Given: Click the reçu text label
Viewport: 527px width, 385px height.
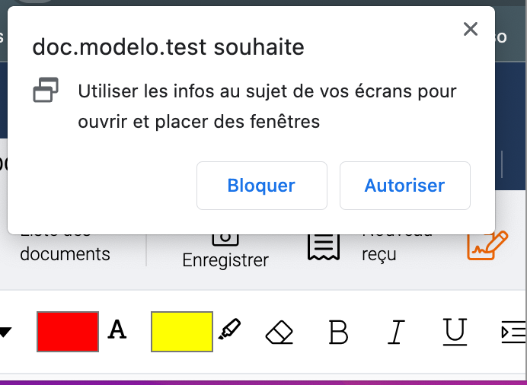Looking at the screenshot, I should pos(379,254).
